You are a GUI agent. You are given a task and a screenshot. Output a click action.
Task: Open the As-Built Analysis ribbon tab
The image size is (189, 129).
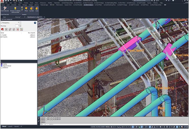tap(89, 5)
